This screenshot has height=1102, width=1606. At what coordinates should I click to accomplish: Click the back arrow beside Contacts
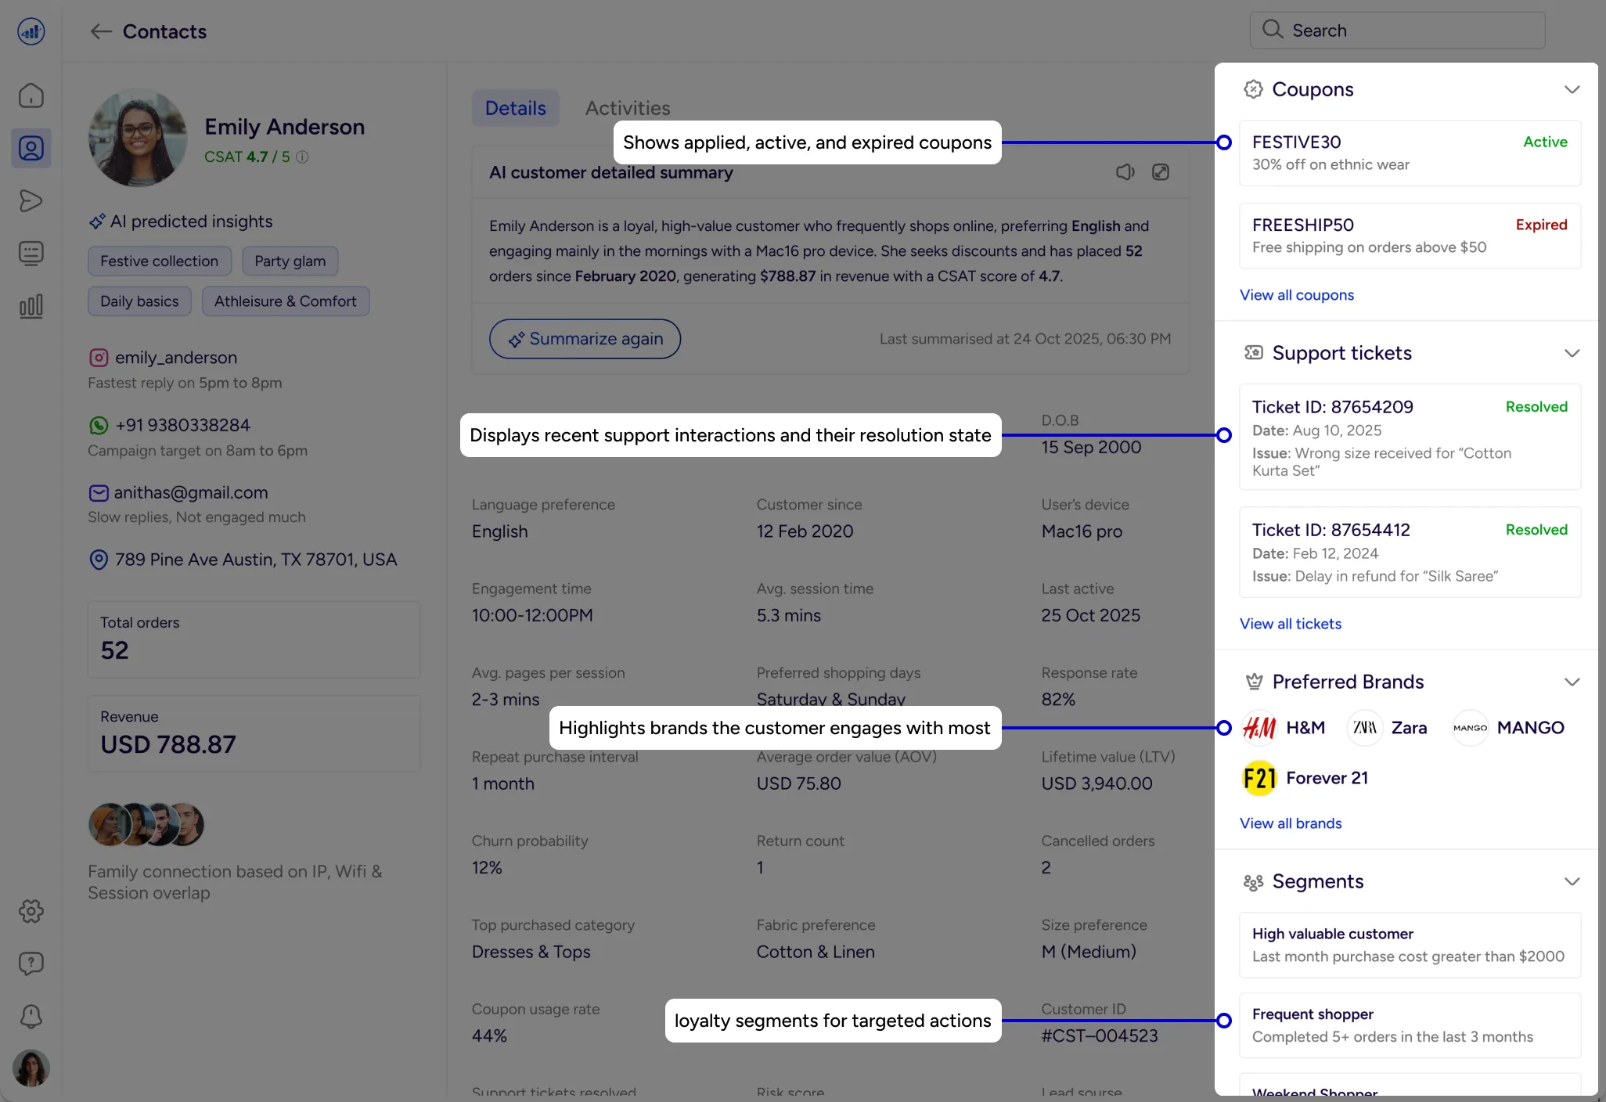tap(101, 31)
